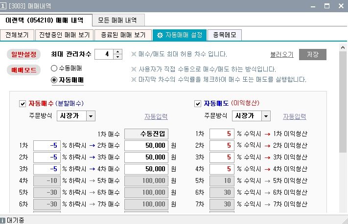The image size is (348, 224).
Task: Click the gear icon on 자동매매 설정 tab
Action: (160, 35)
